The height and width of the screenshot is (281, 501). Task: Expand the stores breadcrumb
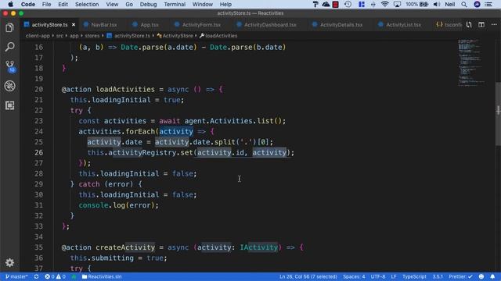point(92,36)
